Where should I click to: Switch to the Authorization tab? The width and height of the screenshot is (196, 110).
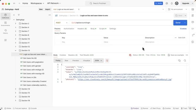(69, 29)
